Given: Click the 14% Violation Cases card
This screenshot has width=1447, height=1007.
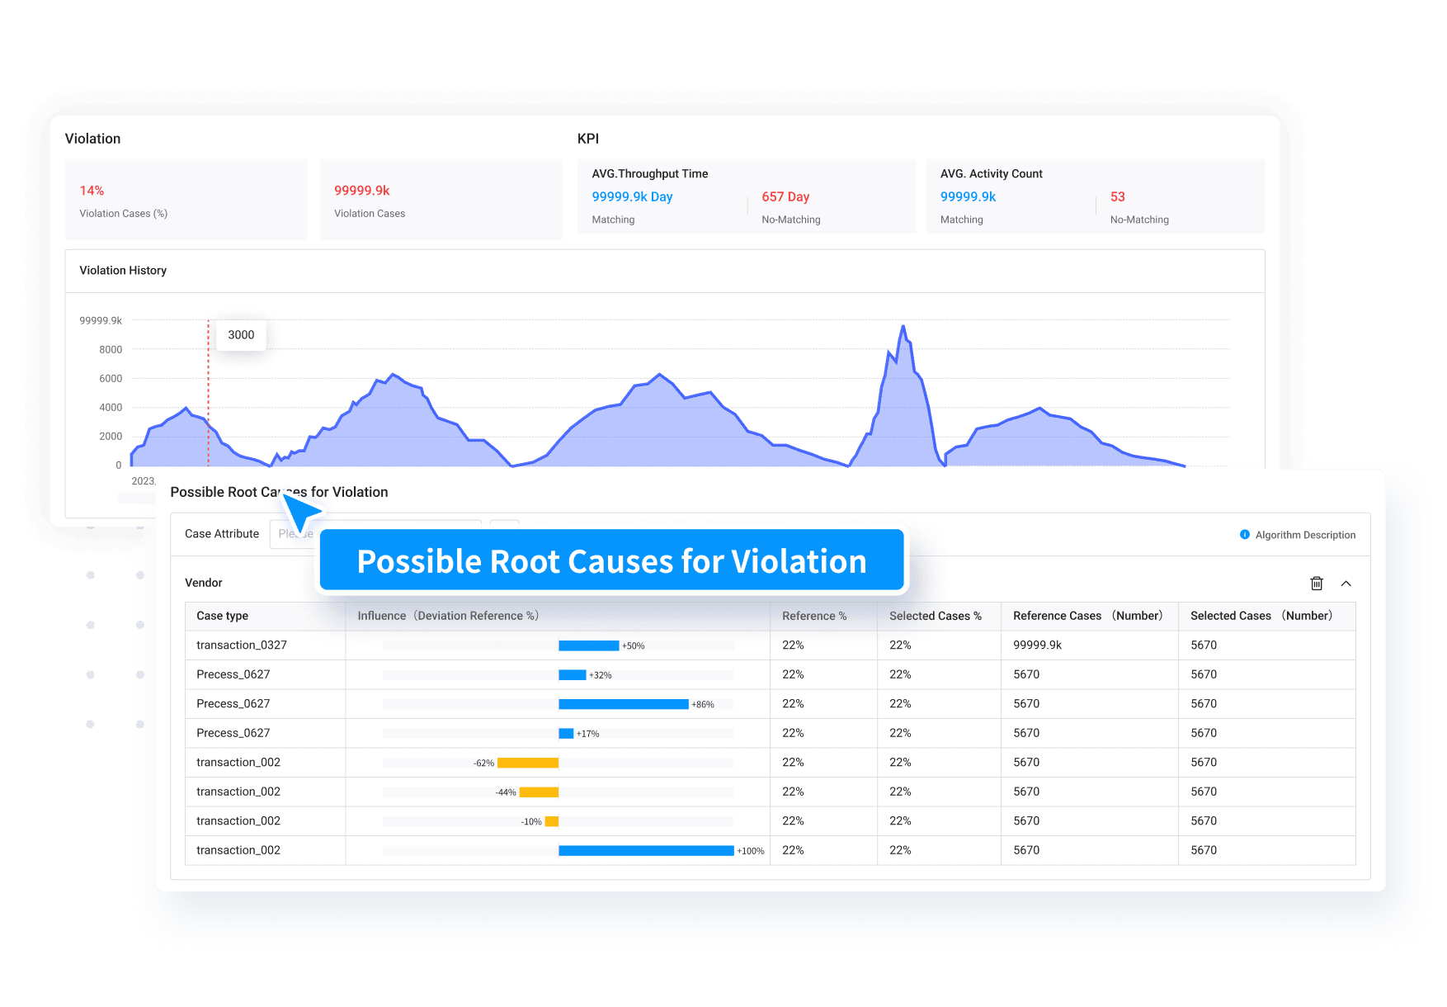Looking at the screenshot, I should pos(186,200).
